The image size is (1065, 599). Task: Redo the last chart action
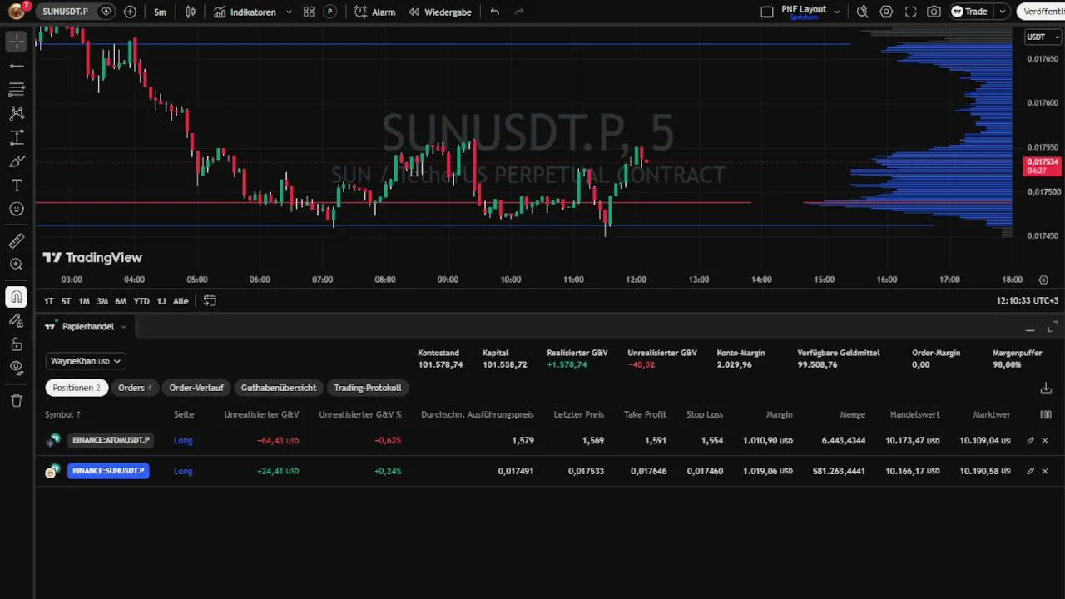pos(519,12)
